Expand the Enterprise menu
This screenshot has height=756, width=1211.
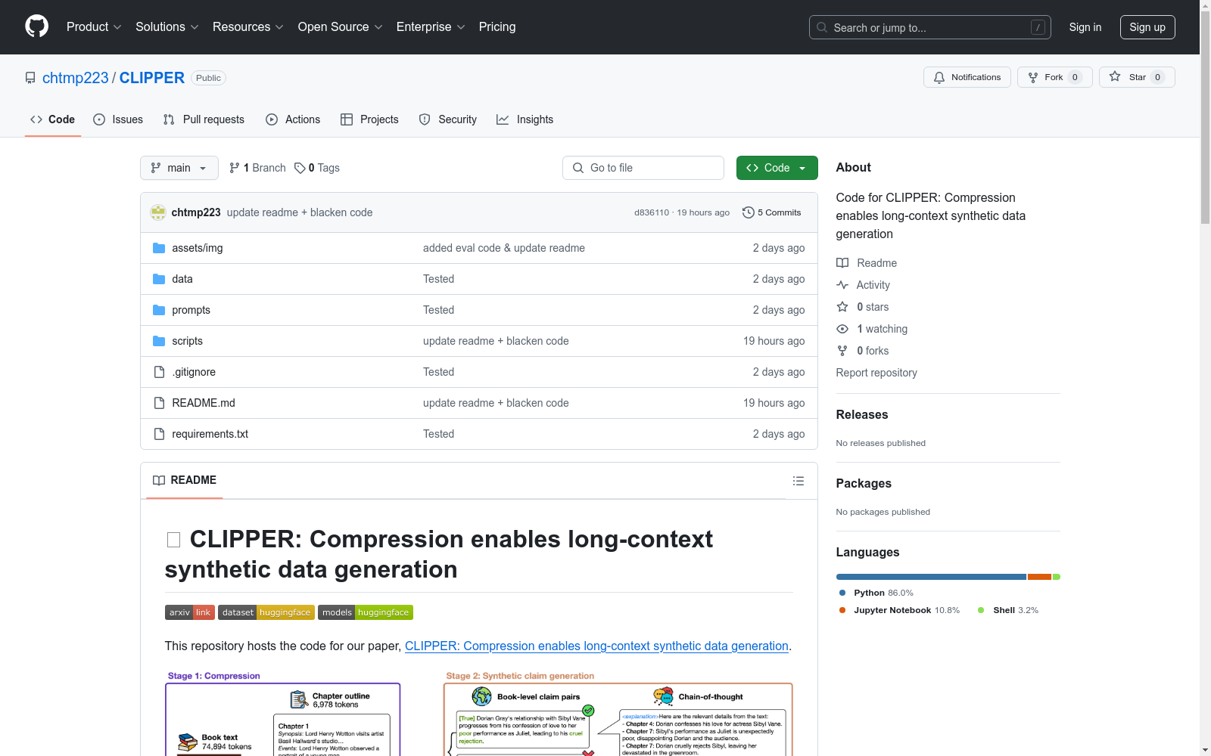(431, 26)
